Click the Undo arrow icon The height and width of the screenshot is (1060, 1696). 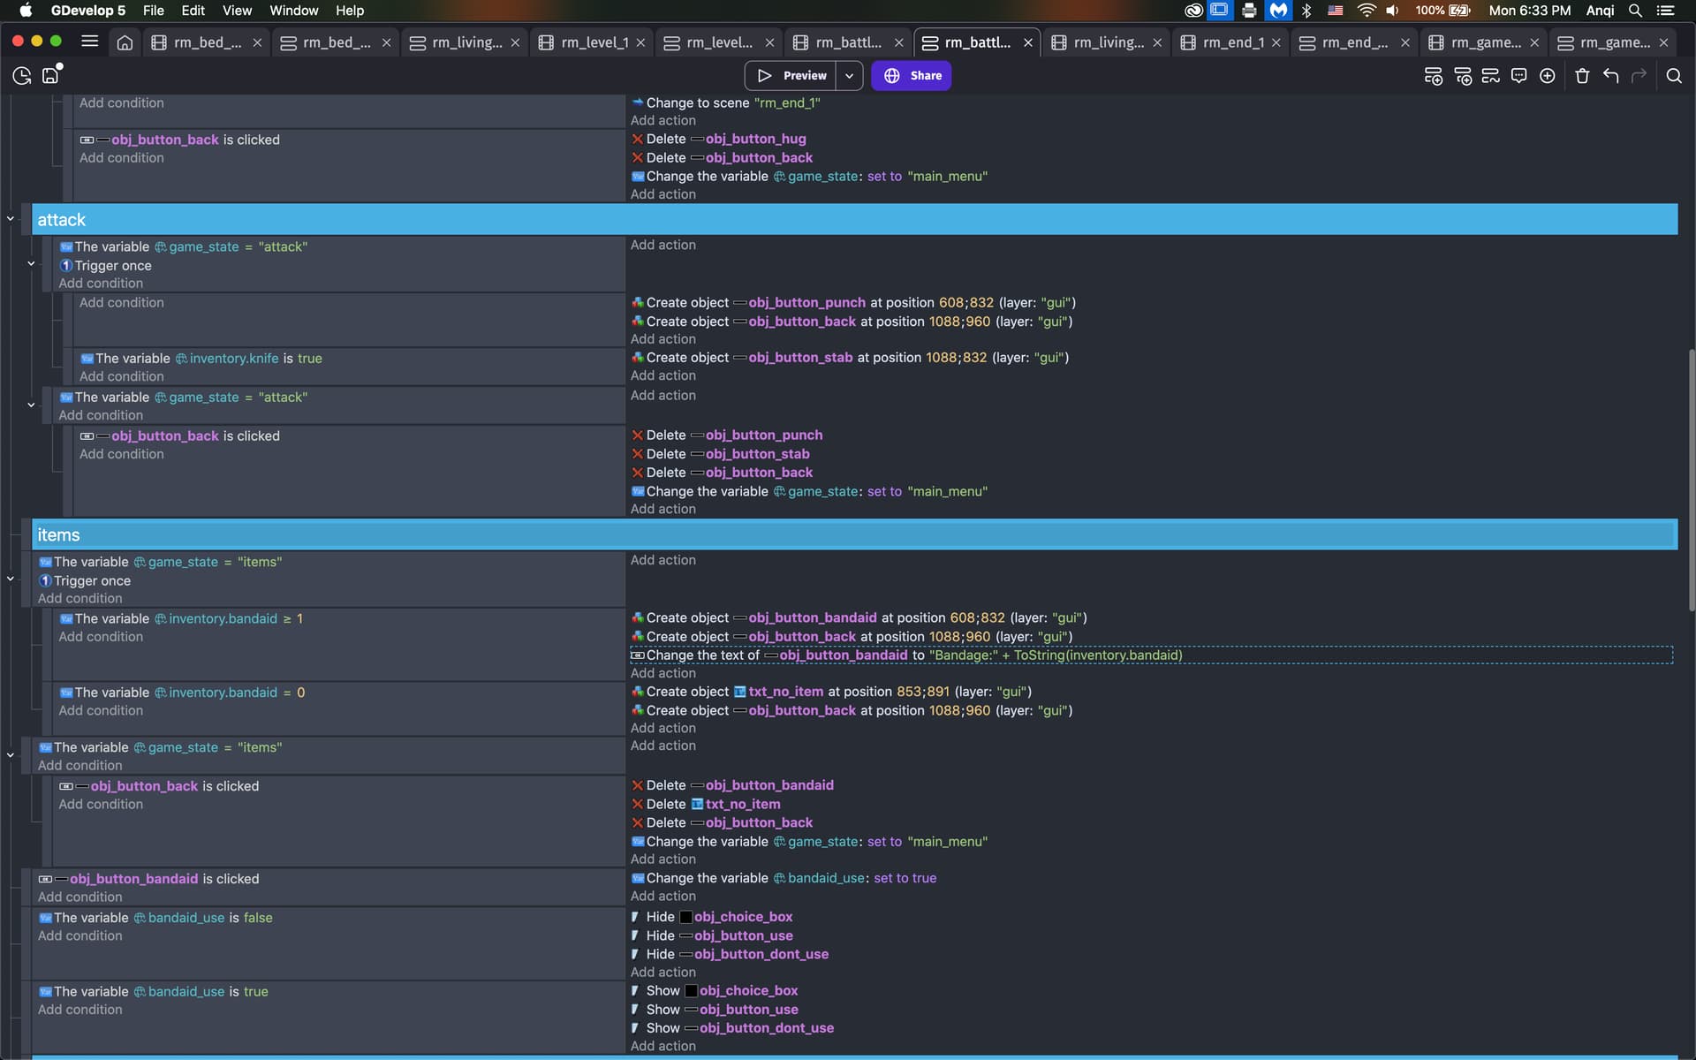pos(1610,76)
